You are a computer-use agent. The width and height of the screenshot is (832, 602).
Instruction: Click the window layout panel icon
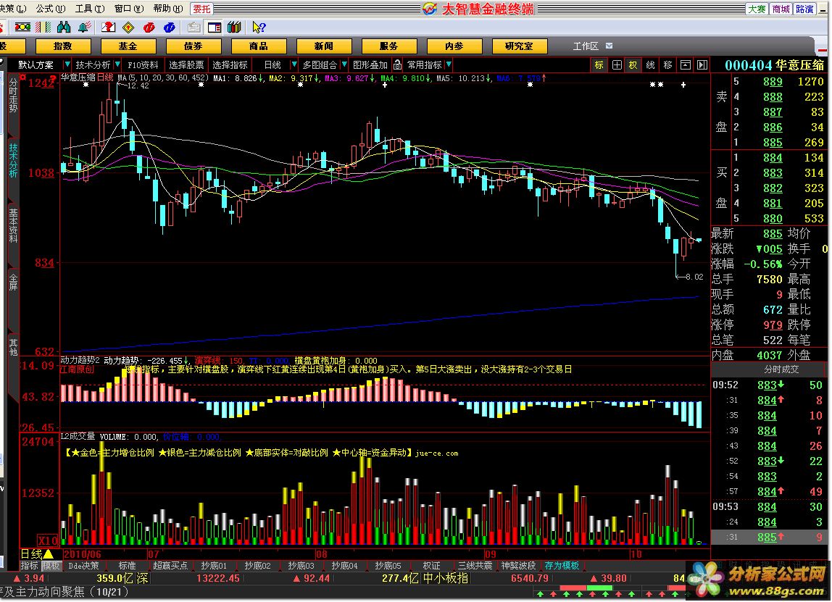click(215, 27)
